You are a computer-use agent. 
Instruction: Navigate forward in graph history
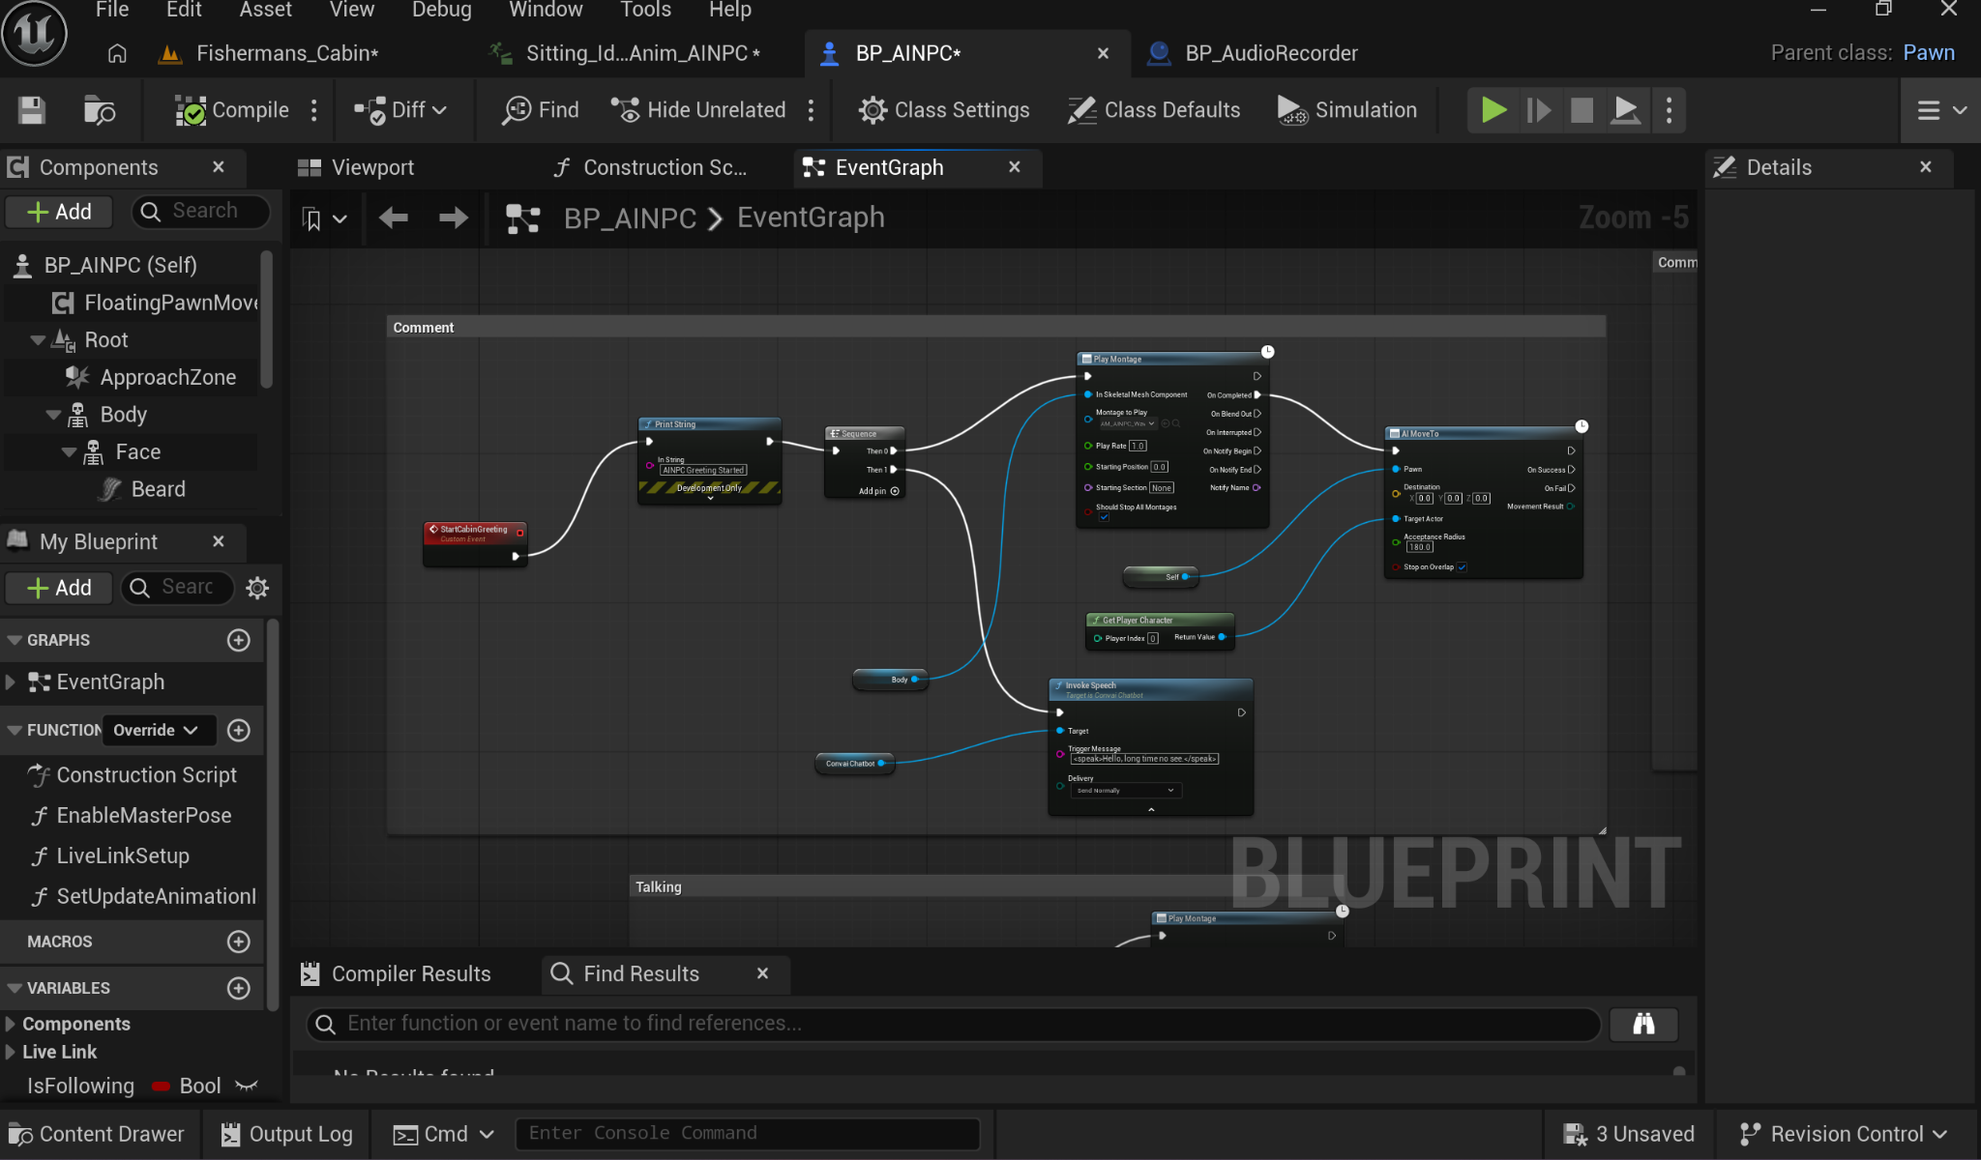pos(453,217)
